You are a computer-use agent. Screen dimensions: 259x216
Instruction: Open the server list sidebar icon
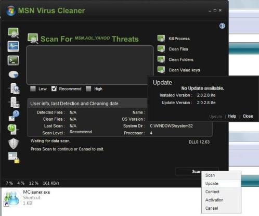click(x=14, y=103)
